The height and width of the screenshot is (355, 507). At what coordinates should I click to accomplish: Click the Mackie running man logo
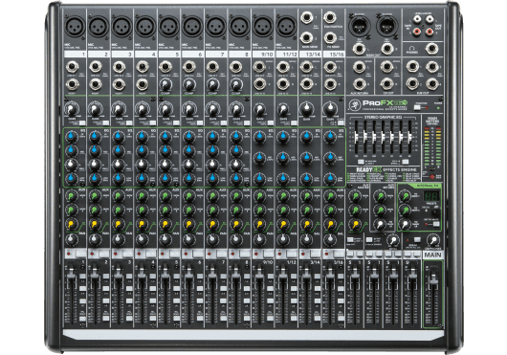(354, 104)
